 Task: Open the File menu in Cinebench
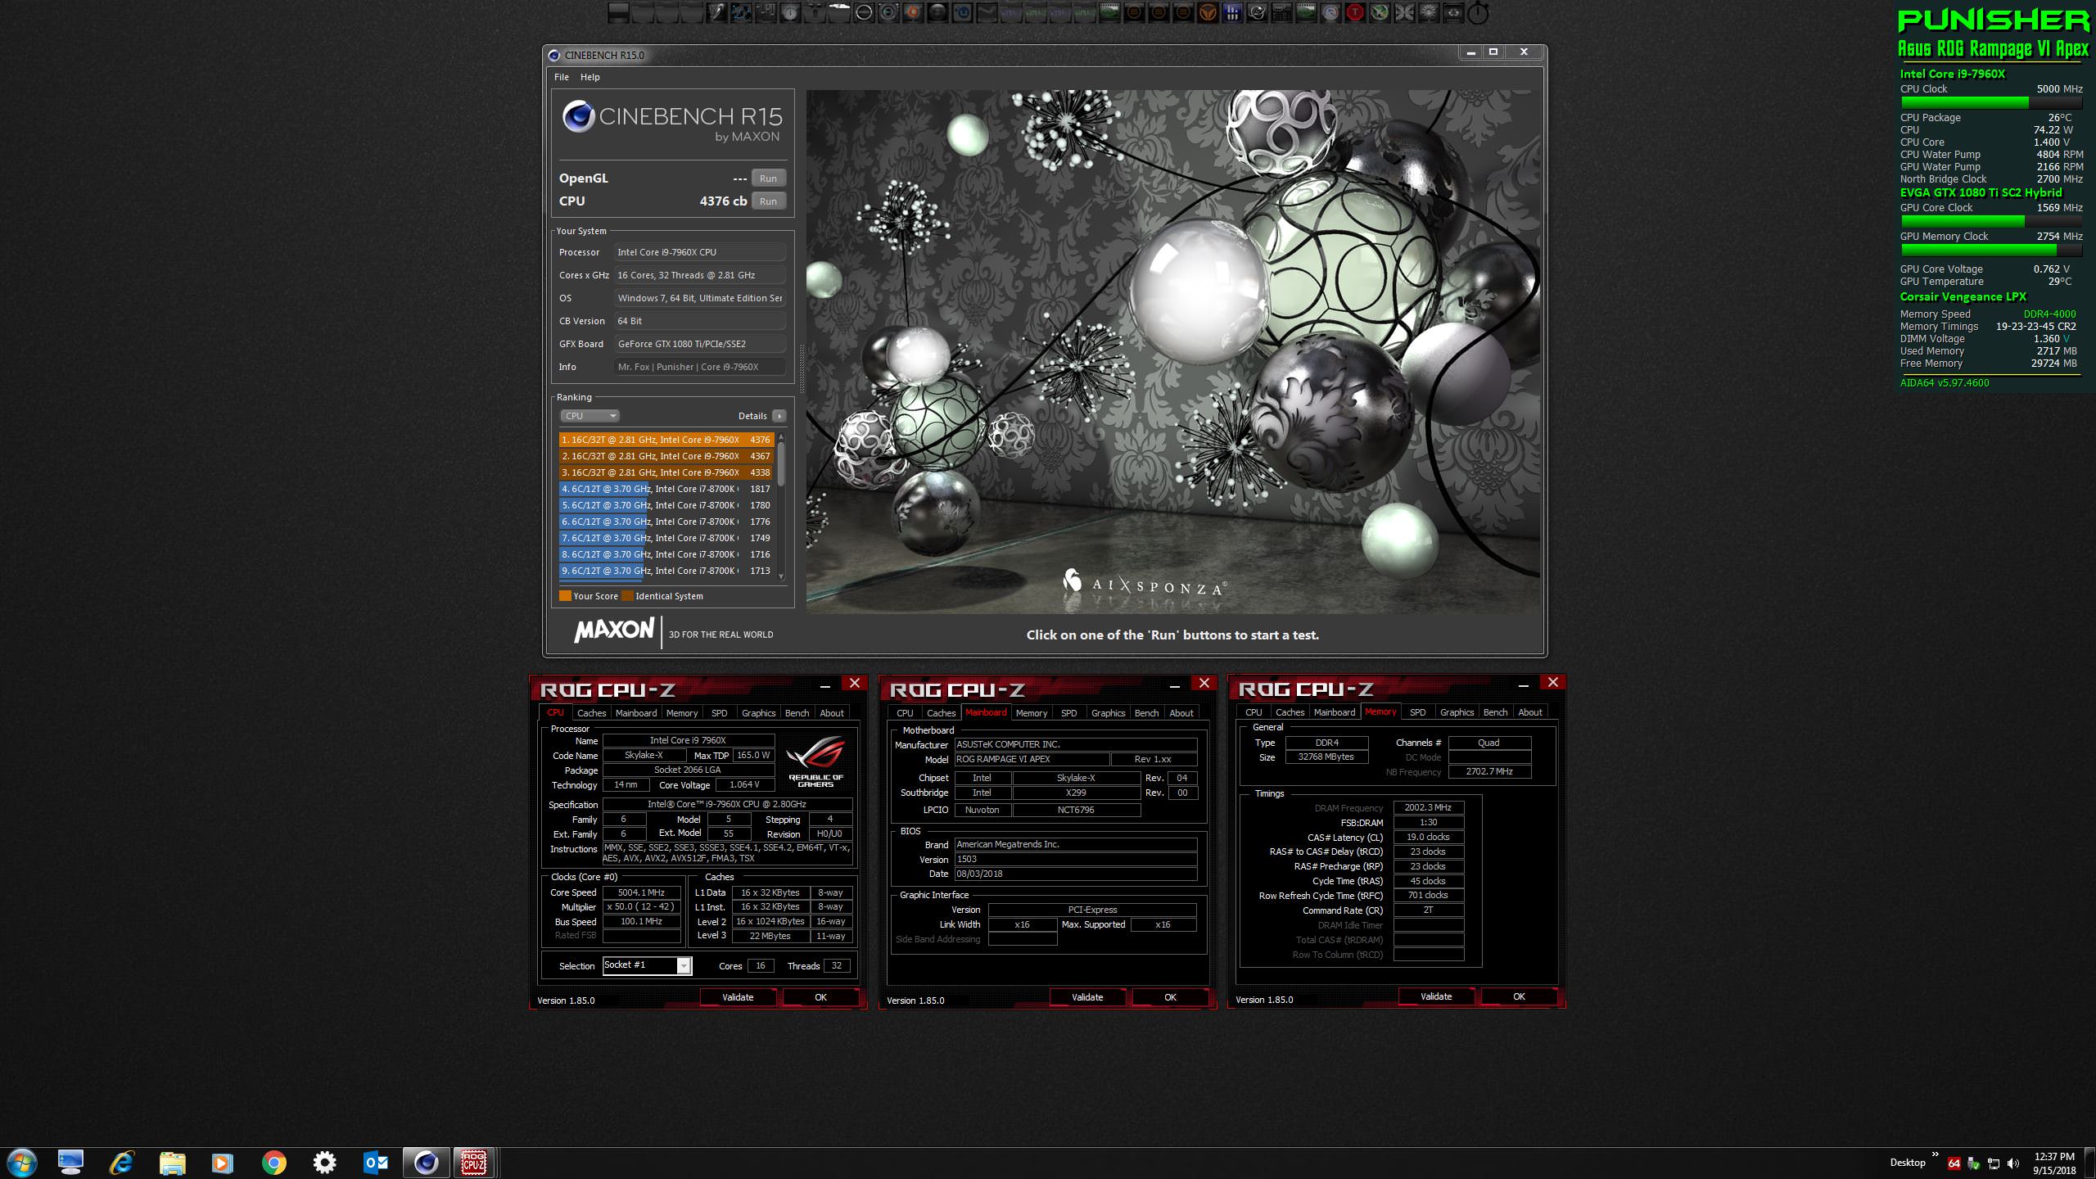click(x=562, y=77)
